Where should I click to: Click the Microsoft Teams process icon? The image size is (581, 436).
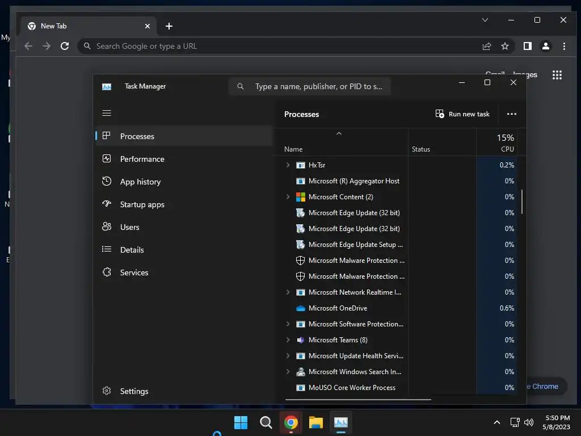301,340
